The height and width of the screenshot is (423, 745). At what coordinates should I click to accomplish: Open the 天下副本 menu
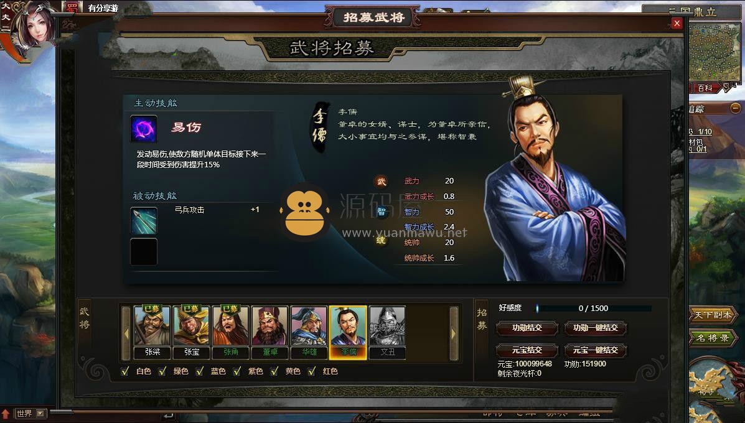point(713,315)
